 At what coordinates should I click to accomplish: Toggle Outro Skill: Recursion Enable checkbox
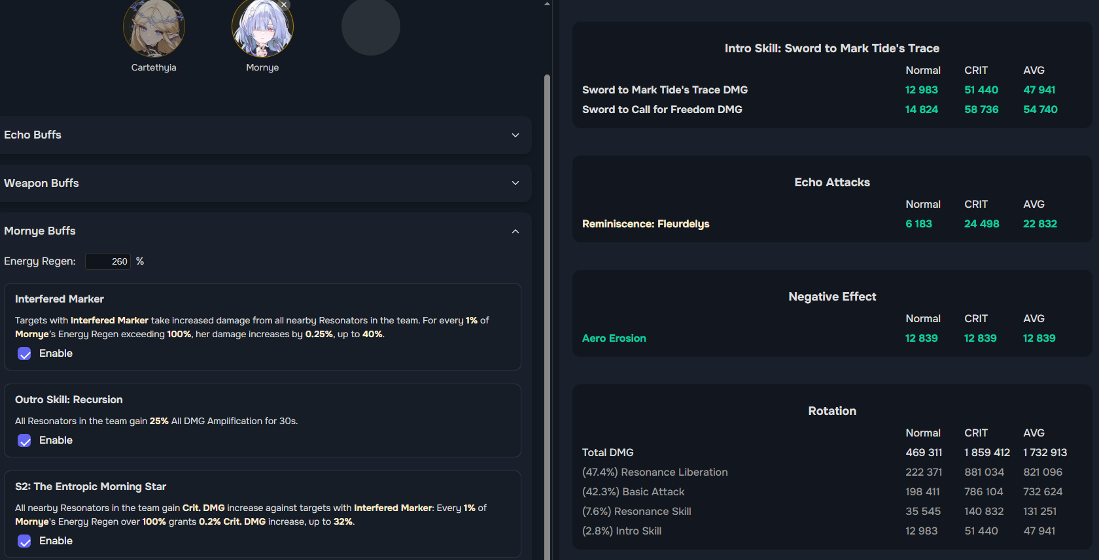click(24, 440)
